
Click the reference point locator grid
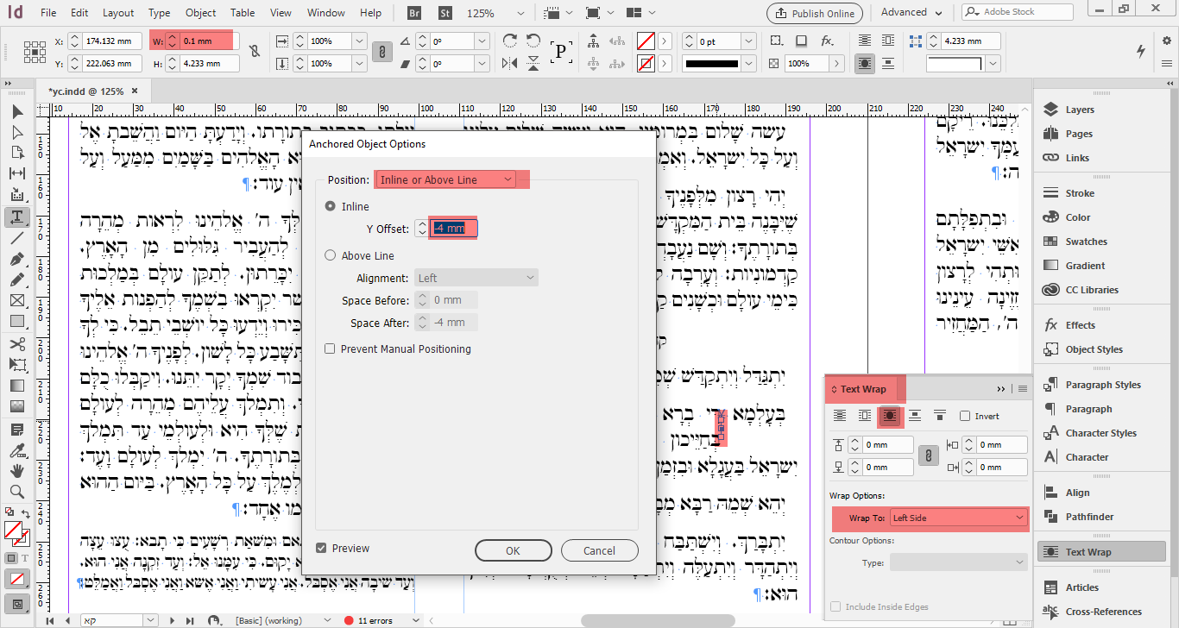pos(35,52)
